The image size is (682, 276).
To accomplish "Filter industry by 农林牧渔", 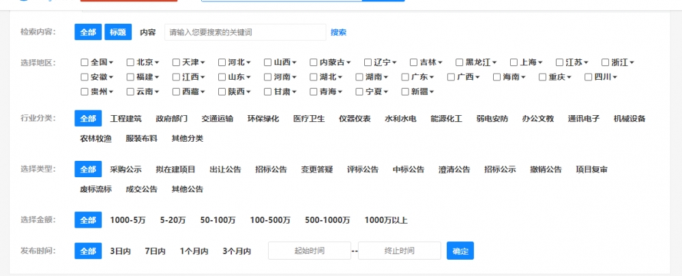I will 95,138.
